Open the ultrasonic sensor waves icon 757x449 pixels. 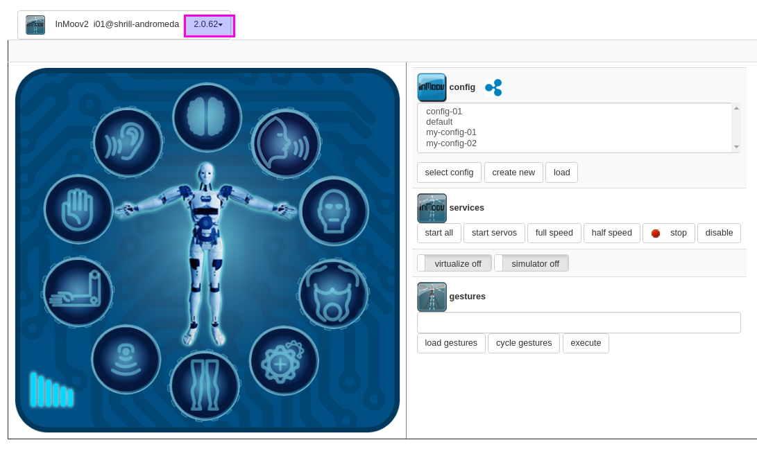[x=126, y=360]
